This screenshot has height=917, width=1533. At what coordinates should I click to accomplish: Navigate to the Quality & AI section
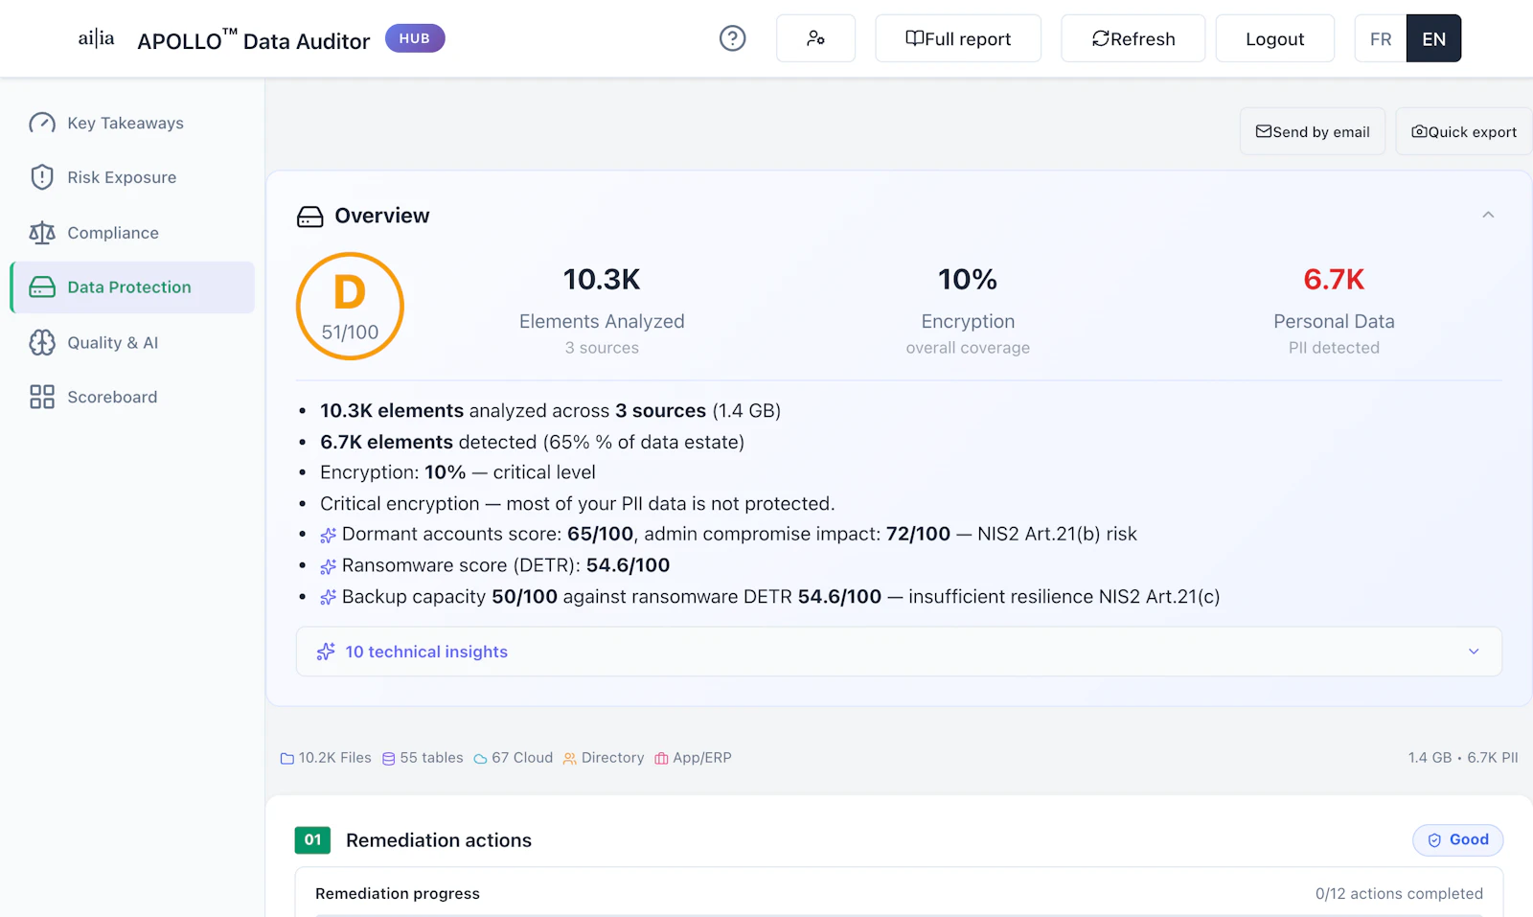114,342
